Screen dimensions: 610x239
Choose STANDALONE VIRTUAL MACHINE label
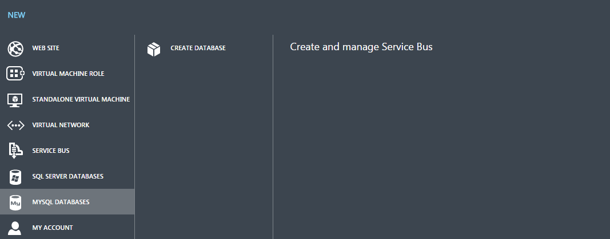tap(81, 99)
